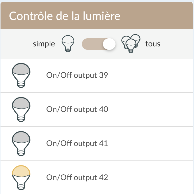Click the "Contrôle de la lumière" header title
The image size is (194, 194).
click(65, 16)
